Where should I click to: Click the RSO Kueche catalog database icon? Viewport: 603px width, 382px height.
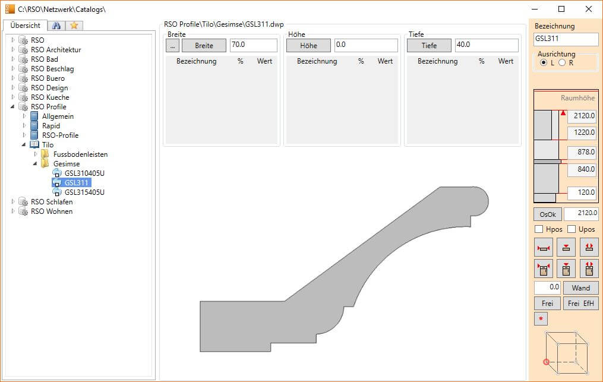pos(23,97)
